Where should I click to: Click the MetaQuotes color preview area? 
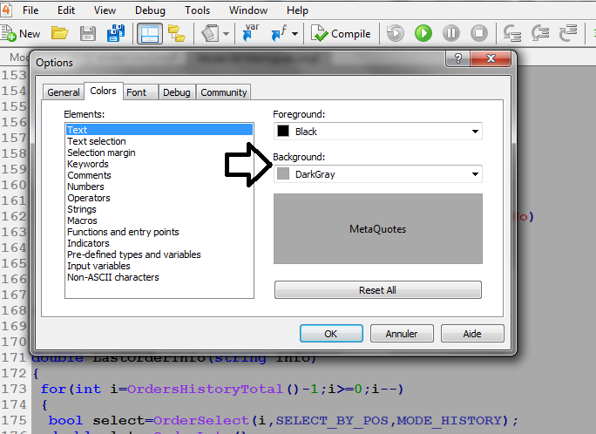377,229
